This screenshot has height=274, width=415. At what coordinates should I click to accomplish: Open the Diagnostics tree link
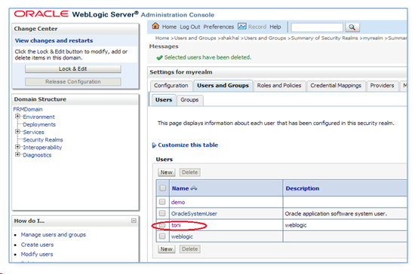37,155
